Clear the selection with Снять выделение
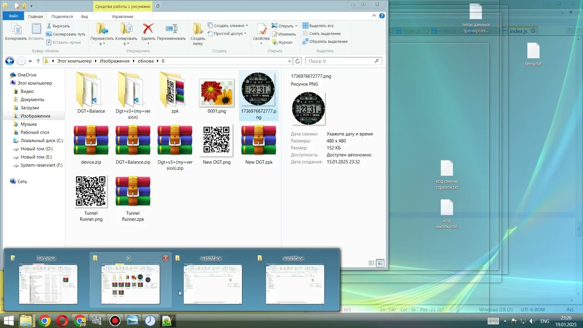 pos(322,34)
